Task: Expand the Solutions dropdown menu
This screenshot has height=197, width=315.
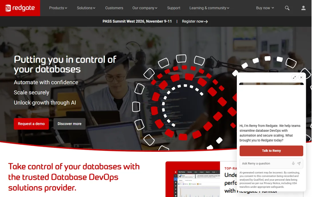Action: pos(86,8)
